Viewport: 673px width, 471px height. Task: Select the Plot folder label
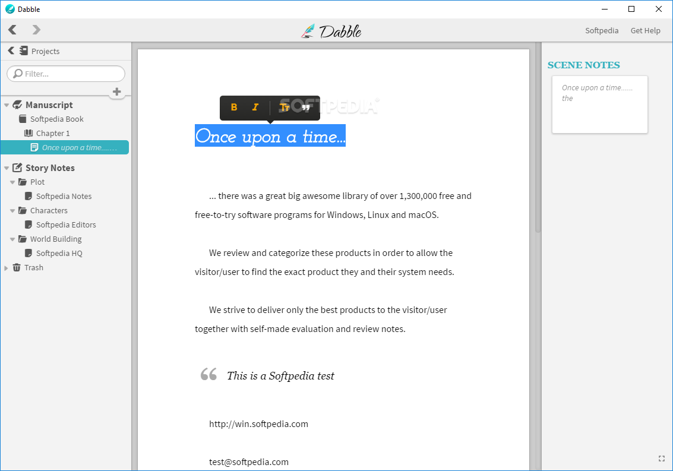pos(37,182)
